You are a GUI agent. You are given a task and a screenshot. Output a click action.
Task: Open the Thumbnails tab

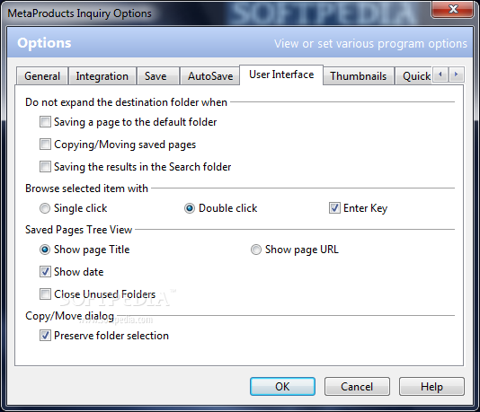point(358,76)
